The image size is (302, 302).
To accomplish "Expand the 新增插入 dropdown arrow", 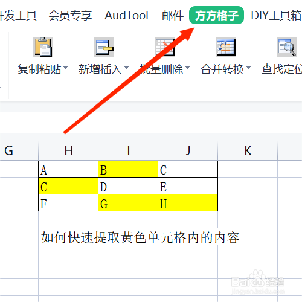I will [x=126, y=68].
